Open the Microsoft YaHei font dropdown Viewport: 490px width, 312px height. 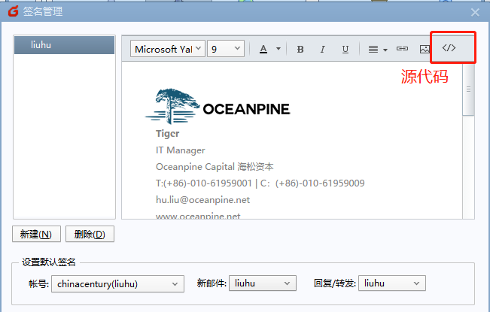168,49
